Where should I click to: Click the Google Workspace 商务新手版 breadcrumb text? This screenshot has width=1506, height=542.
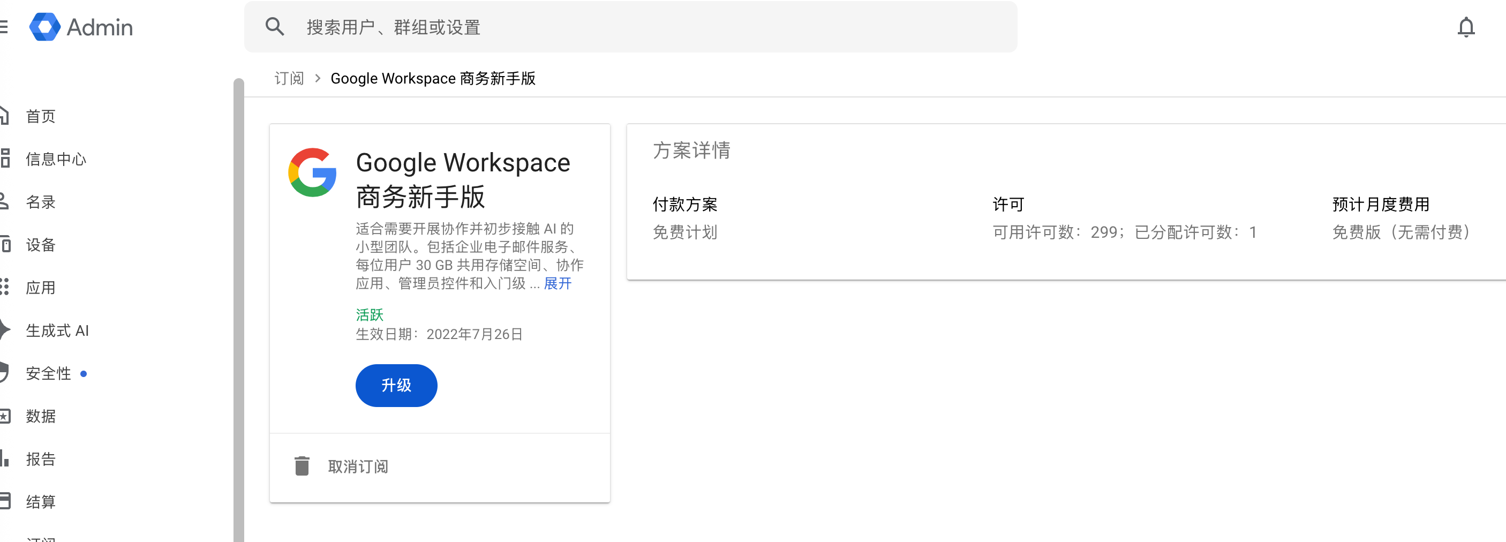point(433,78)
